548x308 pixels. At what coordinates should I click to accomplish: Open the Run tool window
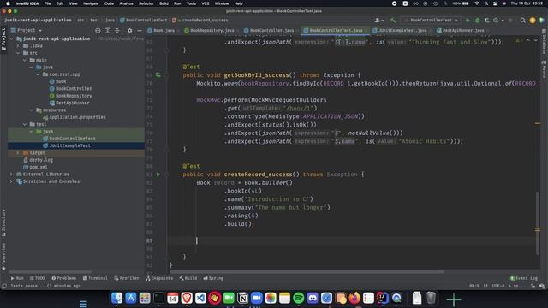point(17,278)
